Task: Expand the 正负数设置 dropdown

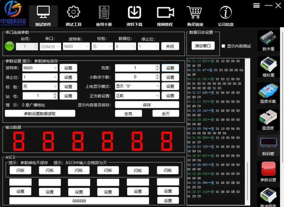Action: (157, 96)
